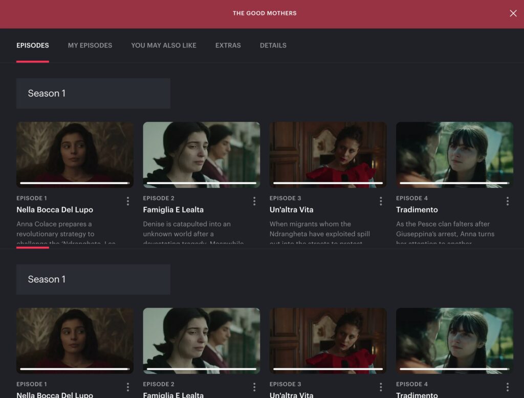Click 'EPISODE 4' label in bottom row
Screen dimensions: 524x398
(412, 384)
